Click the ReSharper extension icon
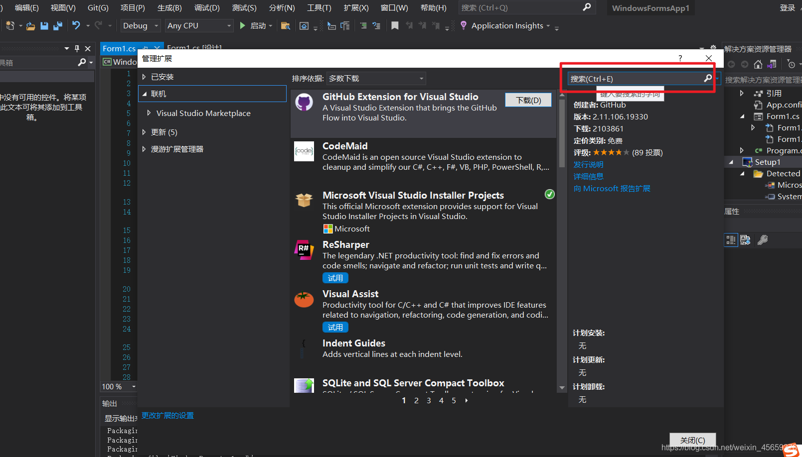 [304, 250]
